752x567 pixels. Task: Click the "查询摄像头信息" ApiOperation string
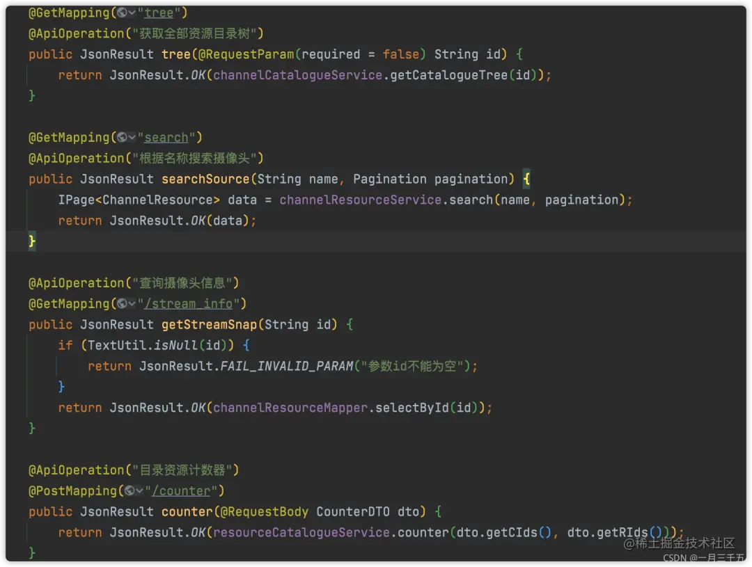coord(182,283)
